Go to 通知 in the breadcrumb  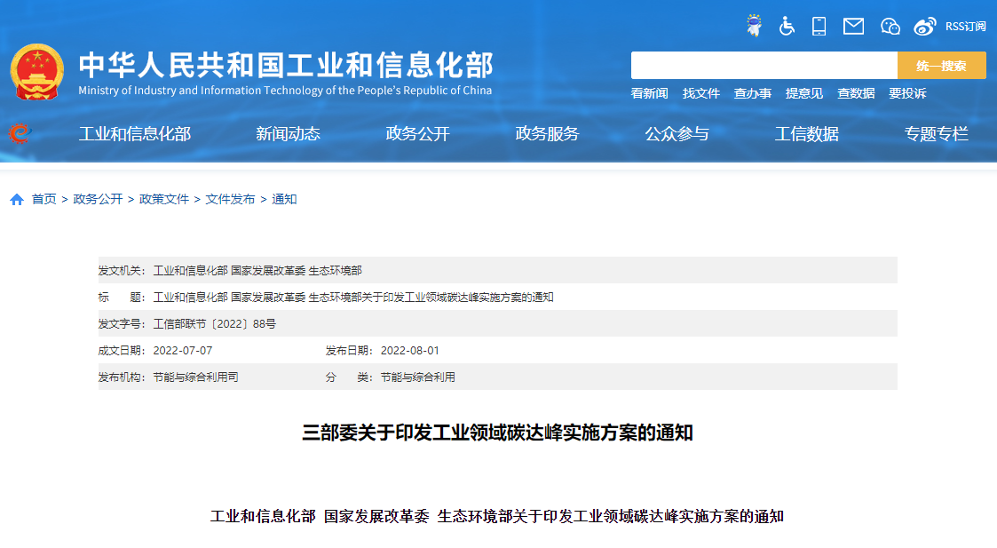(x=284, y=199)
